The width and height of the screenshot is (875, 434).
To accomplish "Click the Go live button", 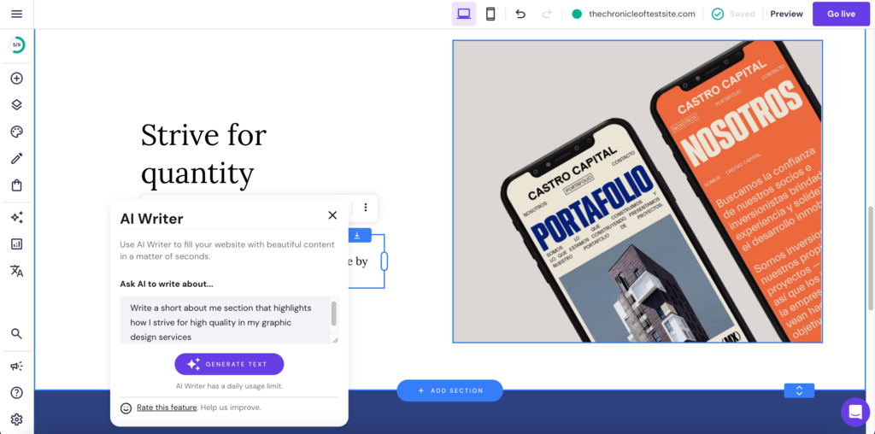I will pyautogui.click(x=841, y=14).
